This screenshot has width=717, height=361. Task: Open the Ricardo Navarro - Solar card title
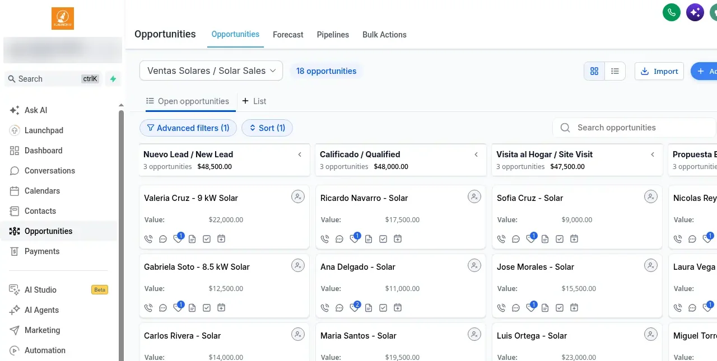pyautogui.click(x=364, y=198)
